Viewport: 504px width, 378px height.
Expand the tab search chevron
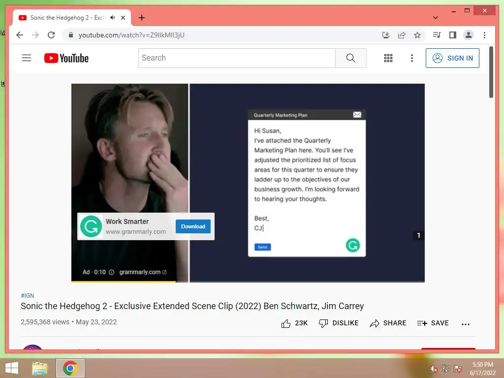(x=436, y=18)
